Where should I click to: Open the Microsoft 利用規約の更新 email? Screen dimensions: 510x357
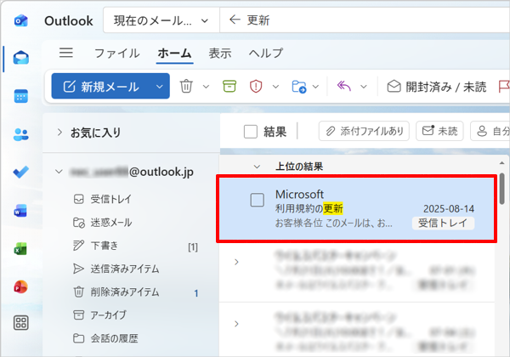(357, 209)
